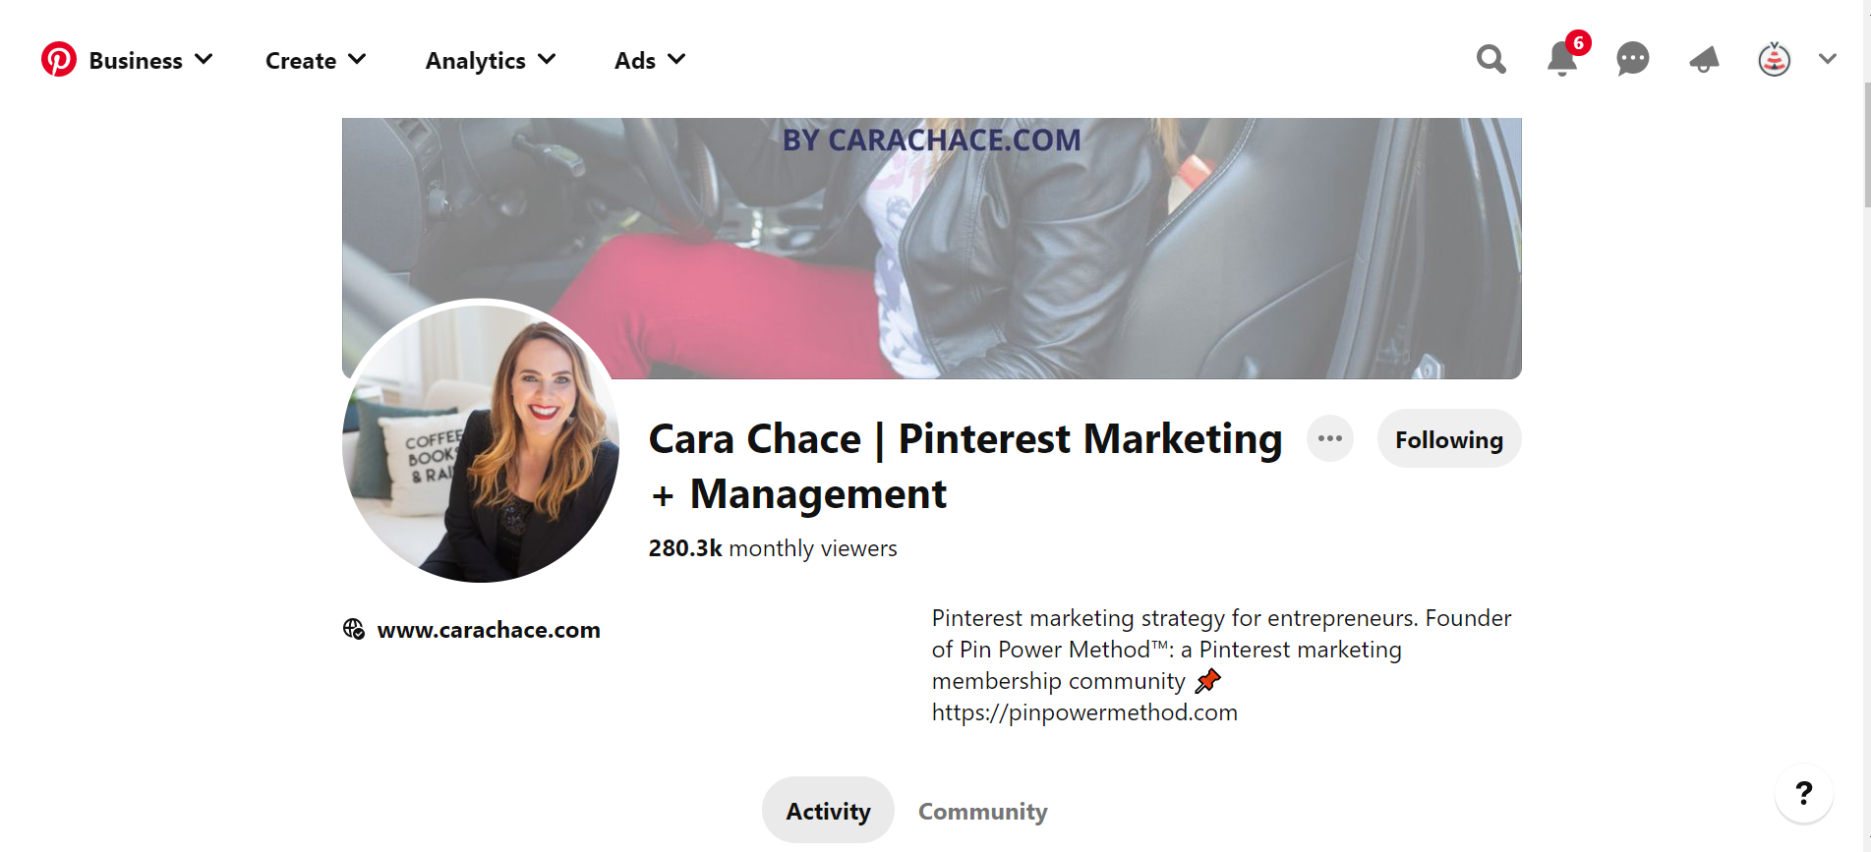Open the question mark help button
Image resolution: width=1871 pixels, height=852 pixels.
[x=1804, y=793]
